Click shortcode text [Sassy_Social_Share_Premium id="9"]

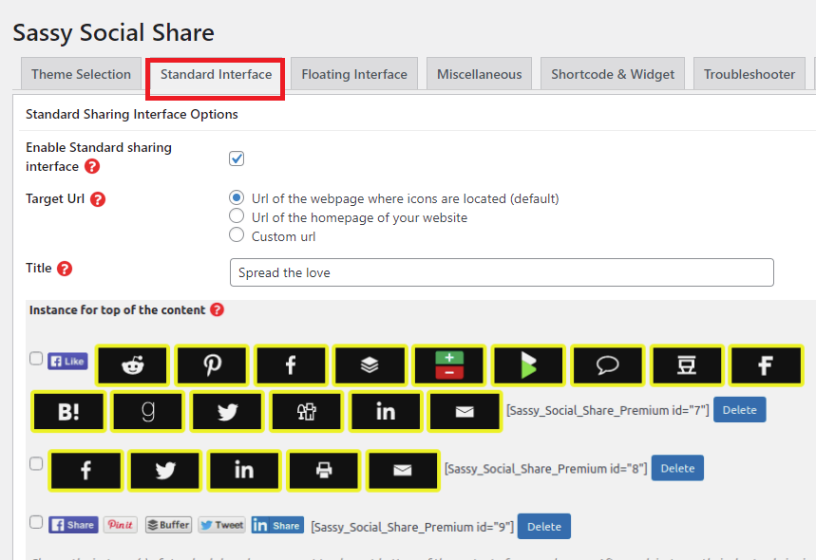412,527
